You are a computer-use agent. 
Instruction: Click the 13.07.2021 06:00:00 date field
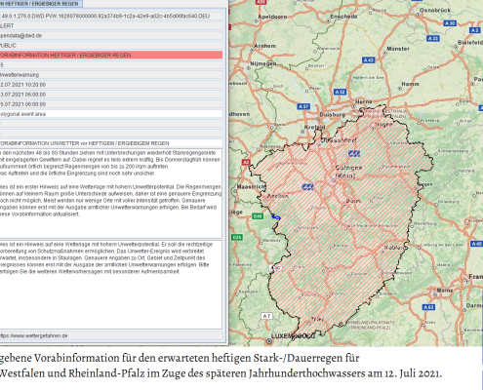111,95
